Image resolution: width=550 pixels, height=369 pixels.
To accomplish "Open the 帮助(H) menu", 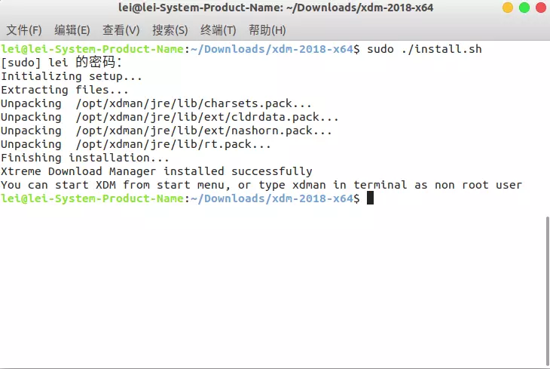I will point(267,30).
